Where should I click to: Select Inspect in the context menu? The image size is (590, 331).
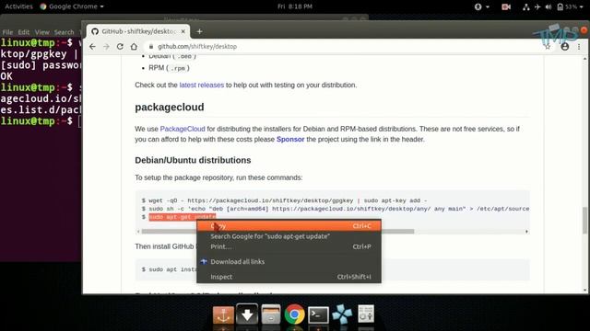point(289,277)
